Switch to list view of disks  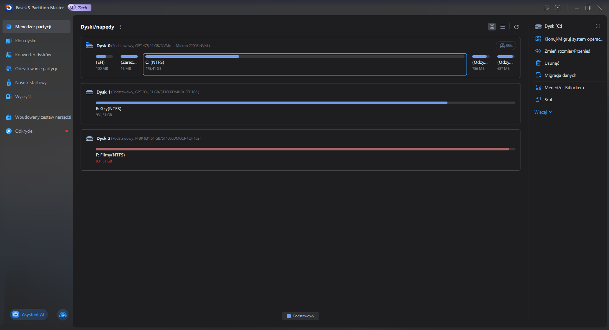click(x=503, y=27)
